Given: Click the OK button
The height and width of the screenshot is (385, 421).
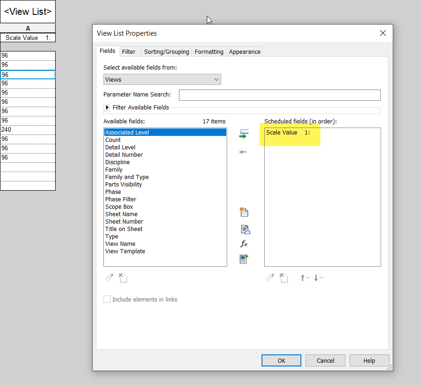Looking at the screenshot, I should [281, 360].
